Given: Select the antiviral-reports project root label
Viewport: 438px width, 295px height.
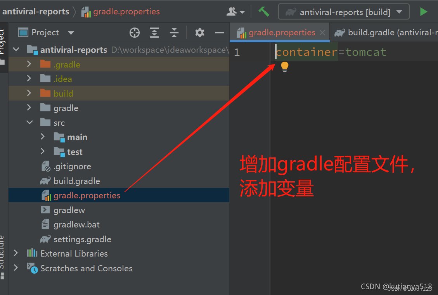Looking at the screenshot, I should point(74,50).
